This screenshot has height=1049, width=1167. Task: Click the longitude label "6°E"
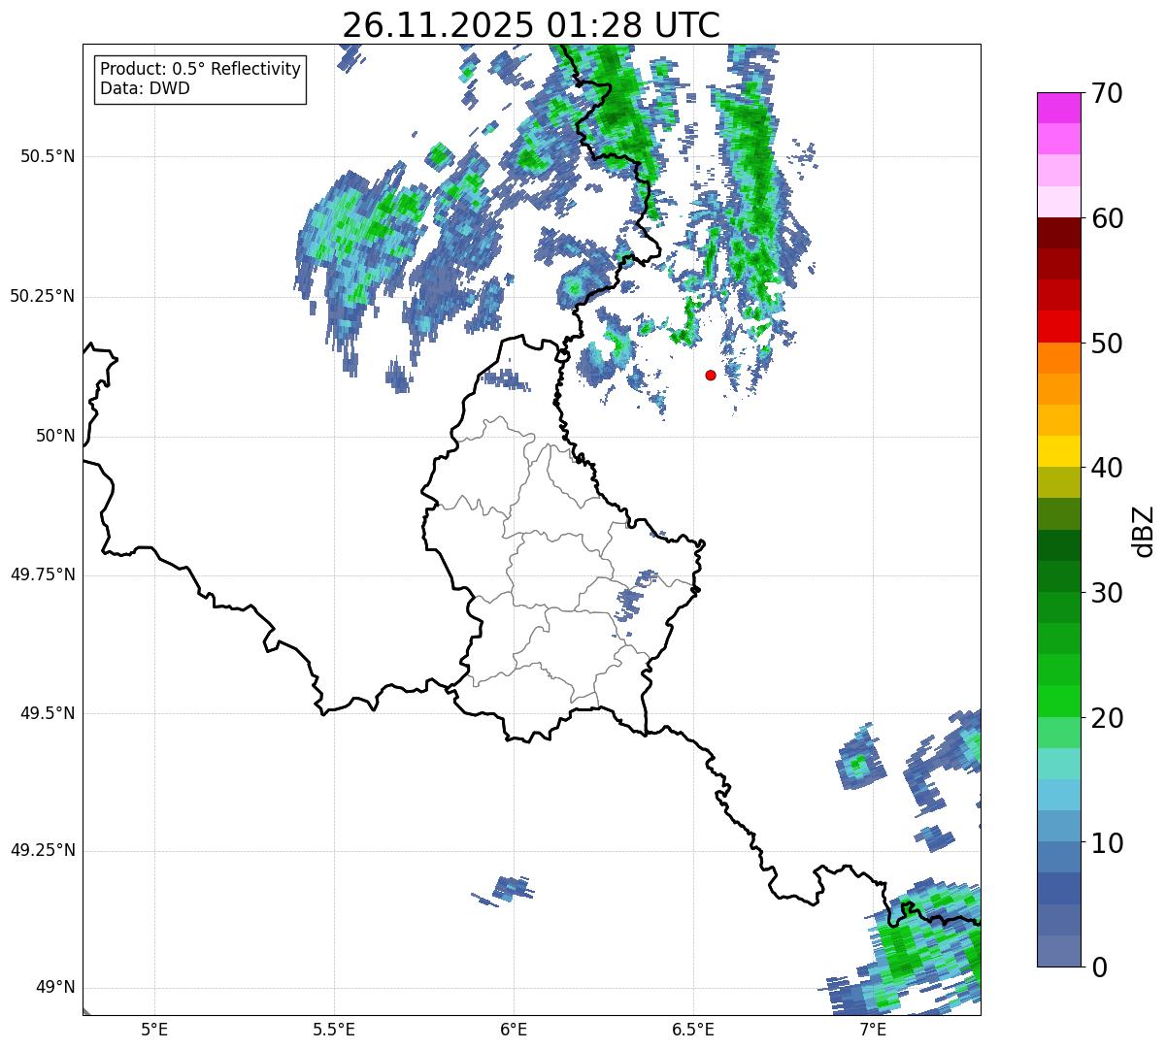[x=514, y=1029]
